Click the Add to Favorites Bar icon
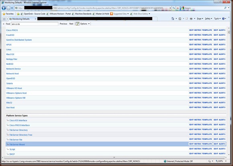233x166 pixels. coord(18,14)
